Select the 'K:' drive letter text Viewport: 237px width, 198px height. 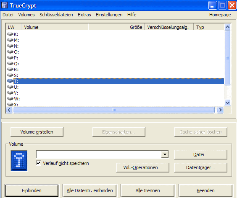16,34
